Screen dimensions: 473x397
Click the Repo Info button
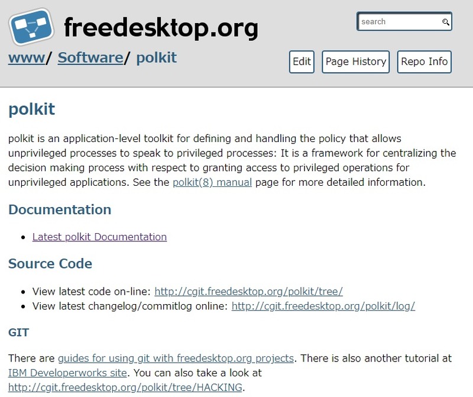424,62
